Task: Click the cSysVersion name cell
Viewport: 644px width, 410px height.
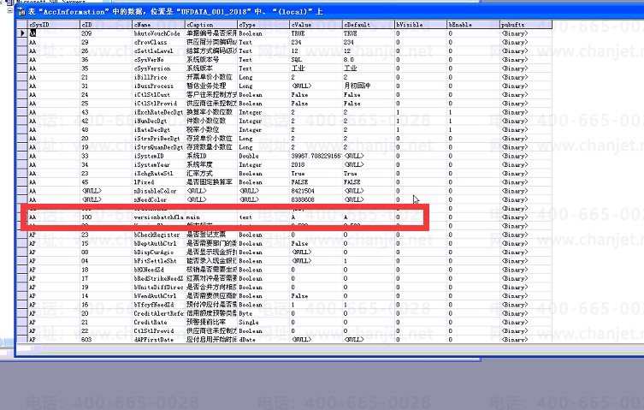Action: 159,68
